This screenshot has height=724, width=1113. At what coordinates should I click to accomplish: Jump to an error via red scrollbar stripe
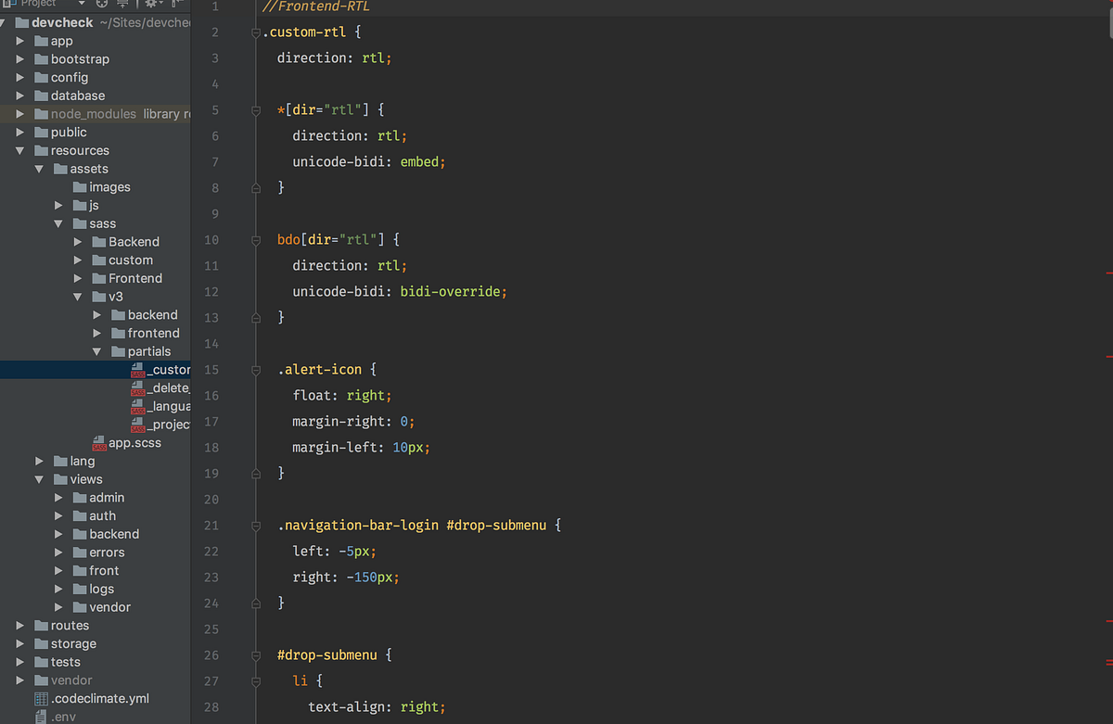pos(1108,273)
